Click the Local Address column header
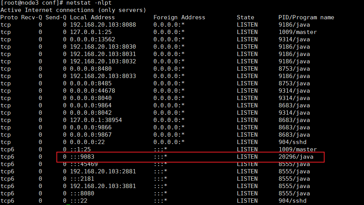The image size is (364, 205). [92, 17]
